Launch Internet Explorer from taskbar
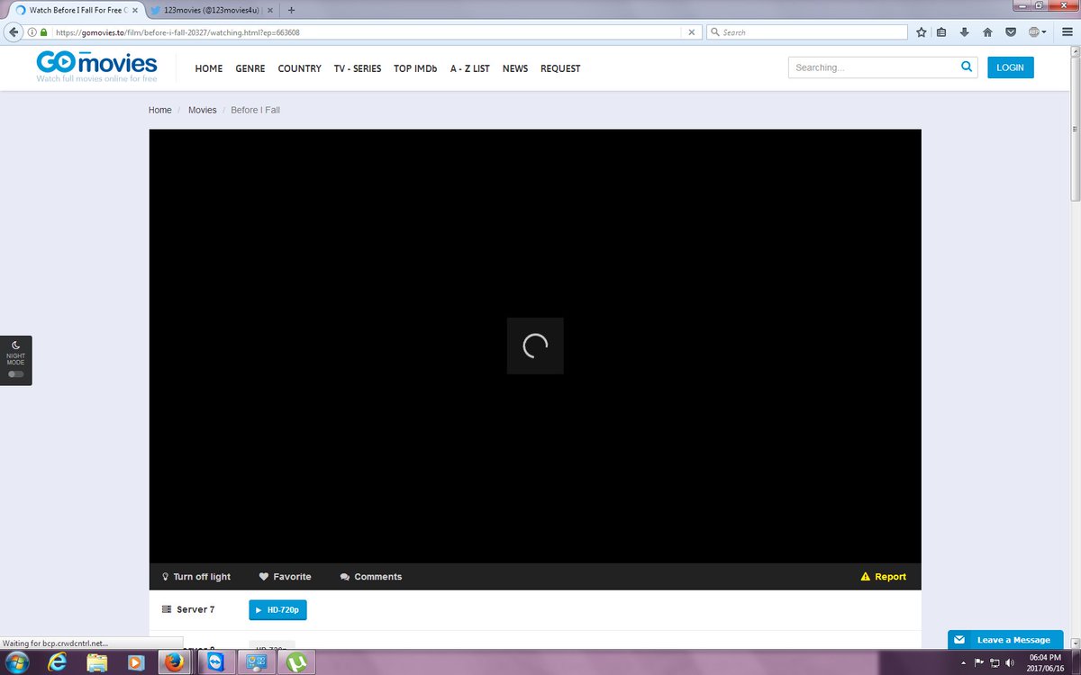Screen dimensions: 1081x675 coord(59,662)
